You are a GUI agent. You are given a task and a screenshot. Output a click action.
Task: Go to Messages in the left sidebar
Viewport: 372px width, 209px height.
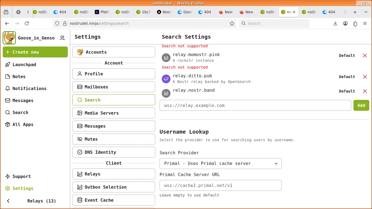[x=35, y=100]
